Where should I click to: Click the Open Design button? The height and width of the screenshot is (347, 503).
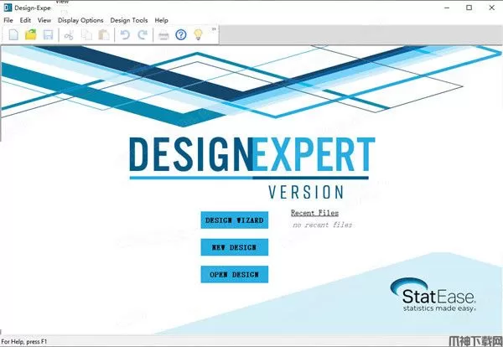(x=235, y=274)
